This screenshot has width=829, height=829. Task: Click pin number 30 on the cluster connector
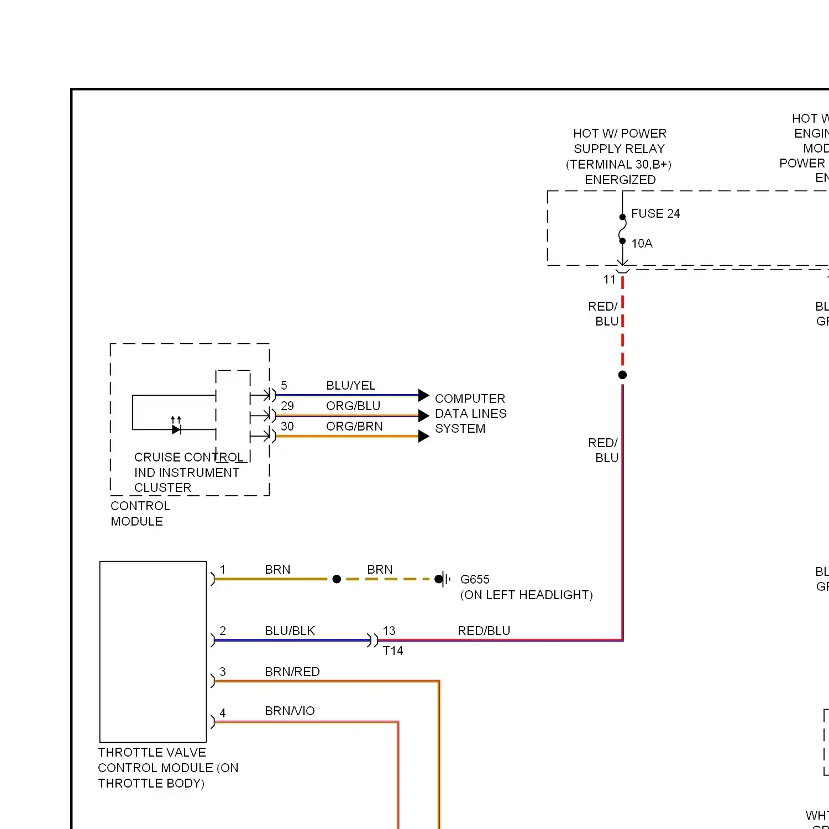tap(287, 426)
